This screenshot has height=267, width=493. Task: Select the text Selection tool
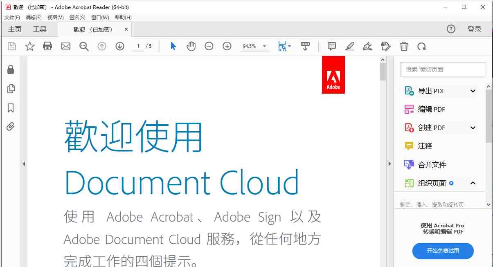point(173,46)
